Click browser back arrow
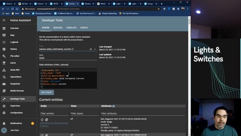241x136 pixels. click(x=3, y=9)
